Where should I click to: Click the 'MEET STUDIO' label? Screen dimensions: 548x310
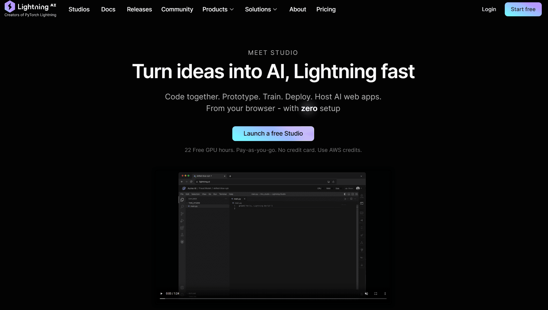273,53
